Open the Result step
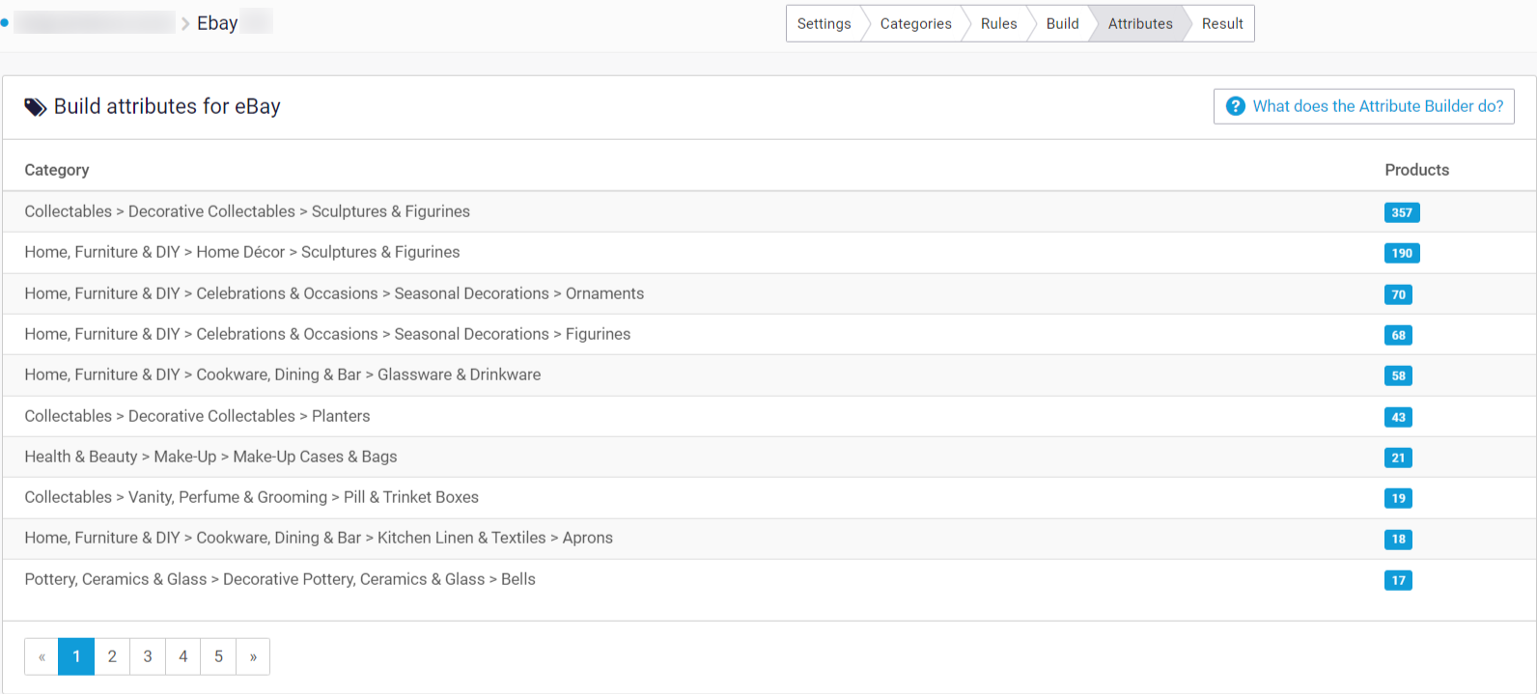Viewport: 1537px width, 694px height. pyautogui.click(x=1221, y=24)
